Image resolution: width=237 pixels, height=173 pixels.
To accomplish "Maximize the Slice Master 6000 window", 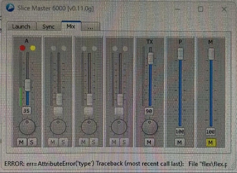I will (201, 9).
